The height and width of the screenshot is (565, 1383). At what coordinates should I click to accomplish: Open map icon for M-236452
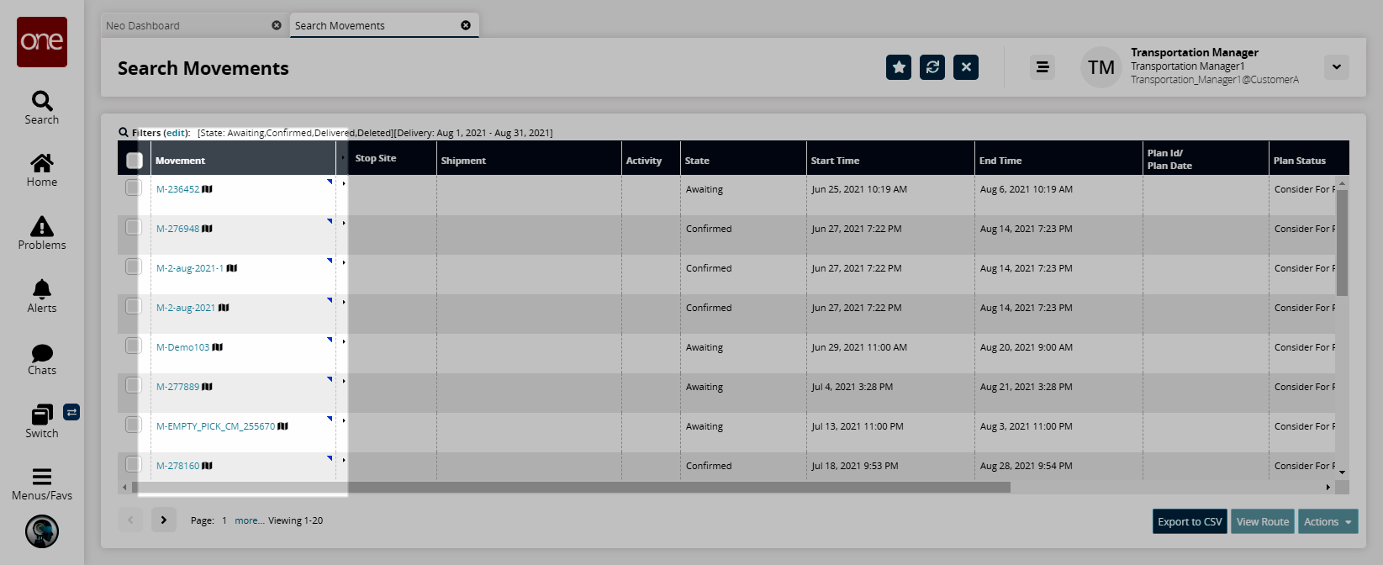(x=207, y=189)
